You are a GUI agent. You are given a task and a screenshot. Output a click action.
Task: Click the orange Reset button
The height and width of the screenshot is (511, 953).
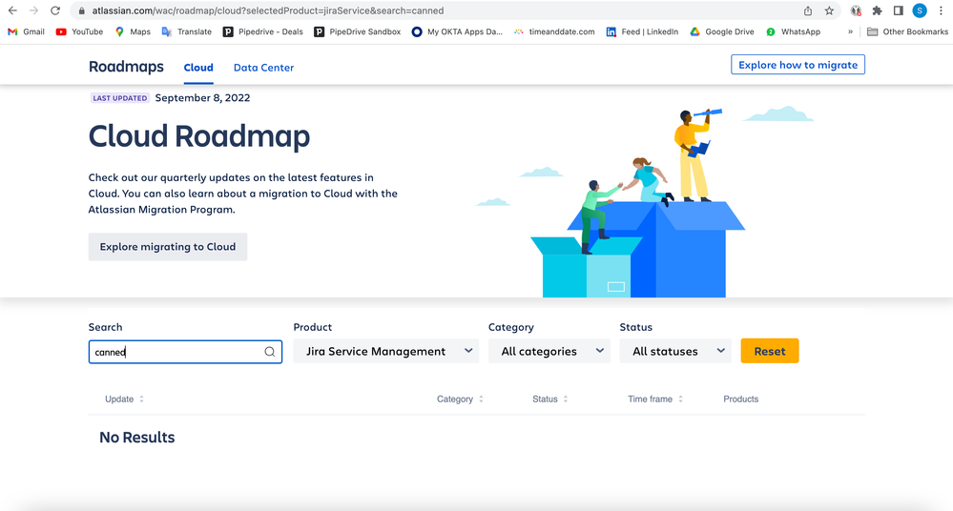770,351
